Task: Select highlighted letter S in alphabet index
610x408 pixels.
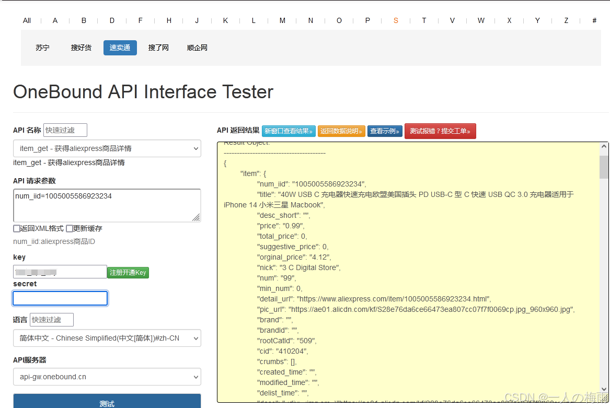Action: click(396, 20)
